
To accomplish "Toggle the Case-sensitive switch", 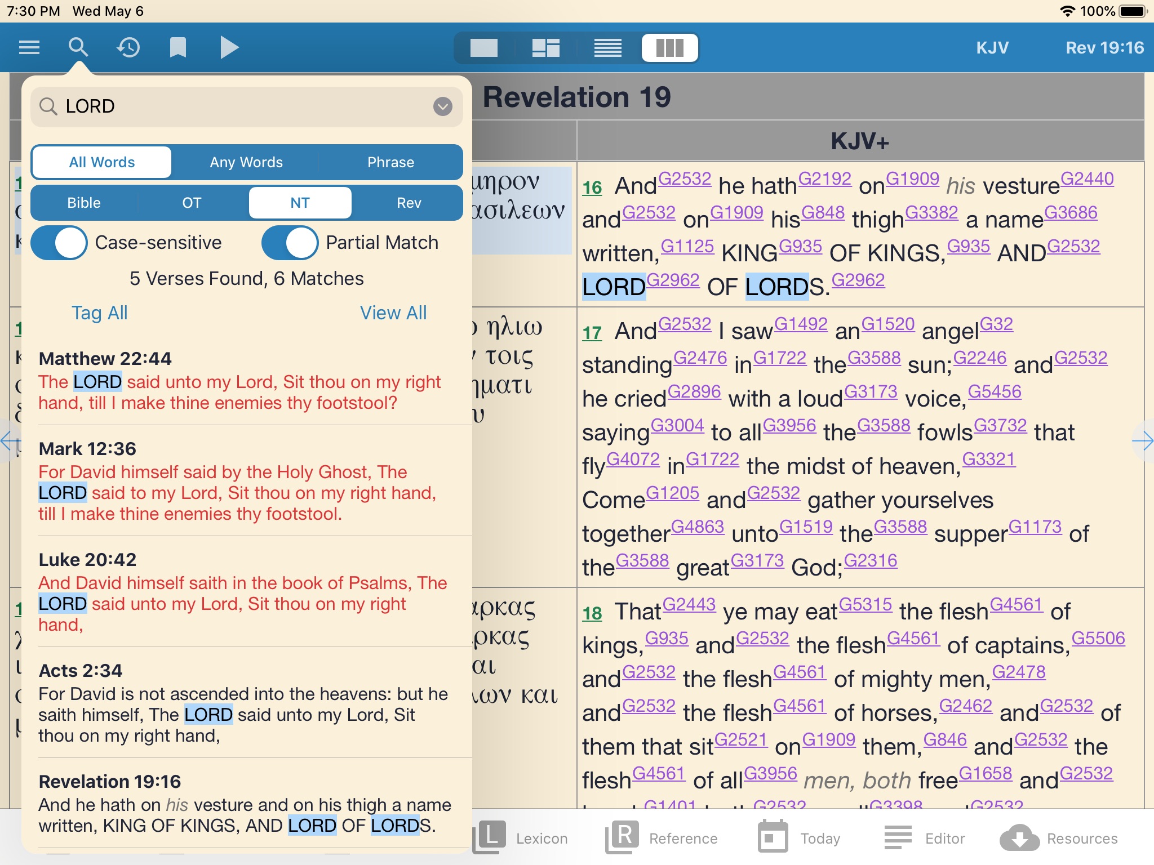I will (59, 243).
